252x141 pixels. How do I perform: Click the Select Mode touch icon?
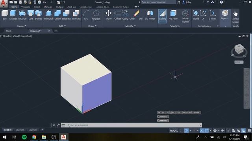[x=235, y=16]
